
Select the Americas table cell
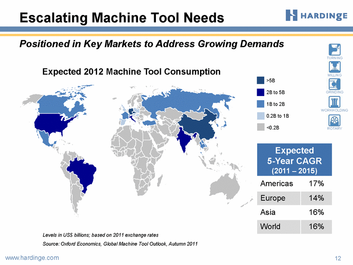click(x=279, y=184)
